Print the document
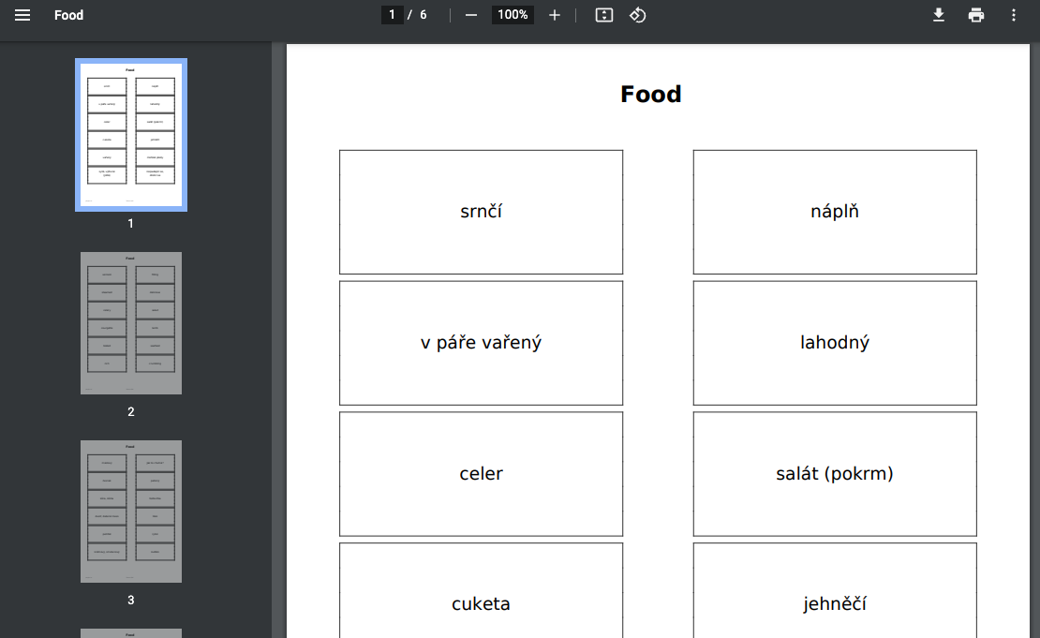The width and height of the screenshot is (1040, 638). (x=976, y=15)
